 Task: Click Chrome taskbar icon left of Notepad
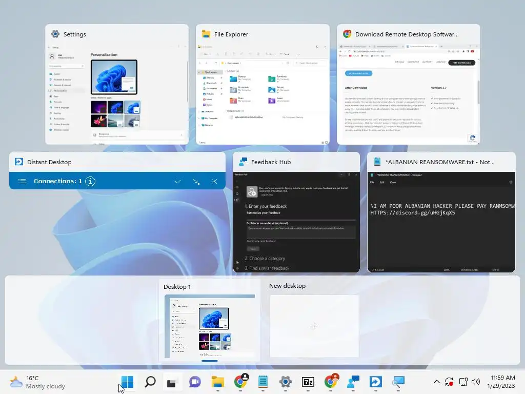[x=240, y=382]
